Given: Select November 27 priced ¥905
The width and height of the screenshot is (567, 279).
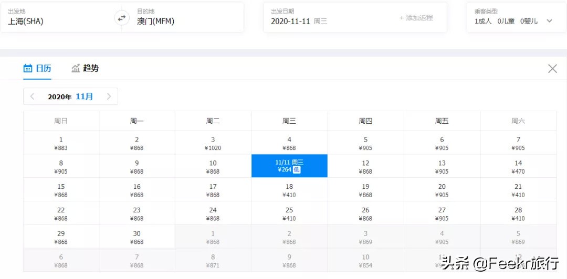Looking at the screenshot, I should pos(442,213).
